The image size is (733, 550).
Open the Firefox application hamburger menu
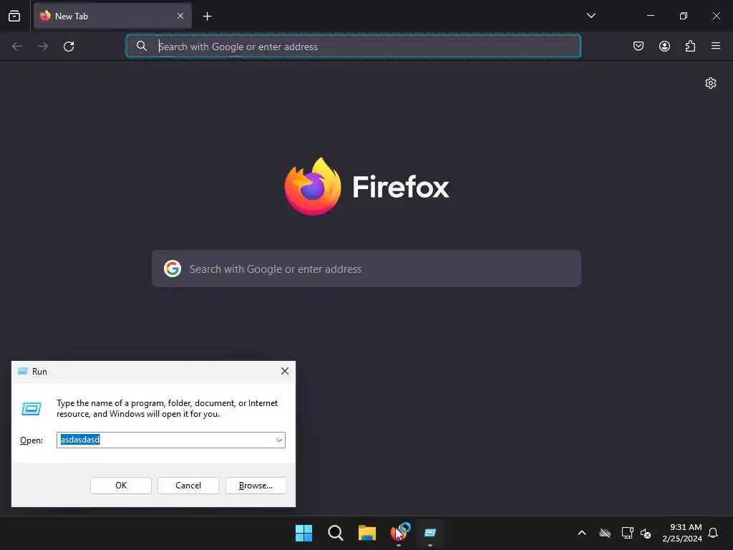pos(716,46)
